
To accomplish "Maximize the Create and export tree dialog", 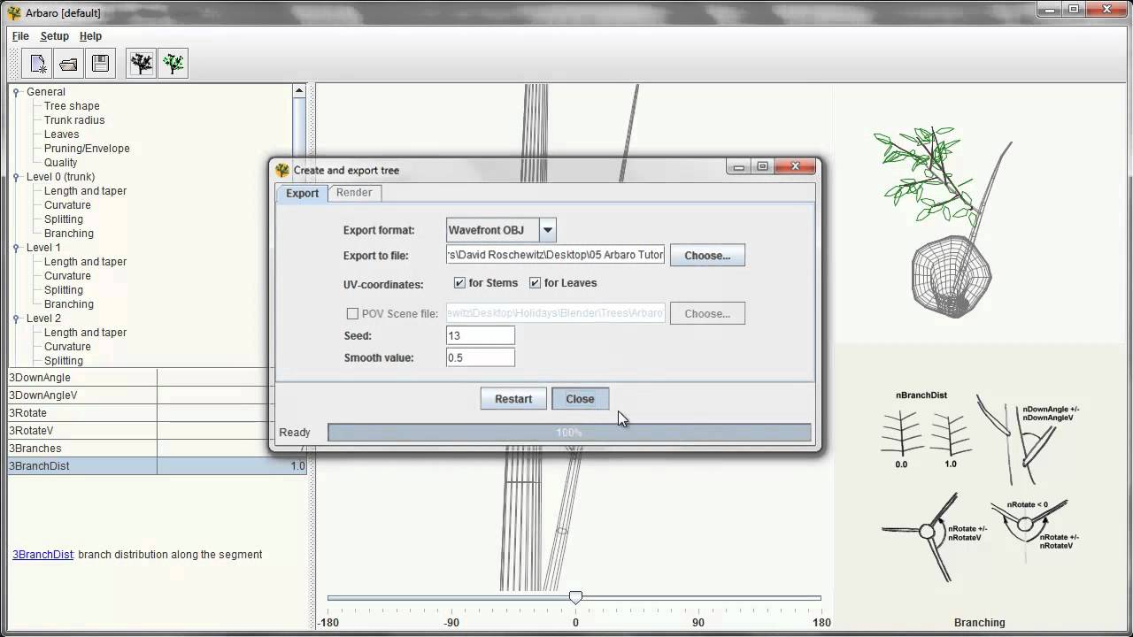I will tap(762, 166).
